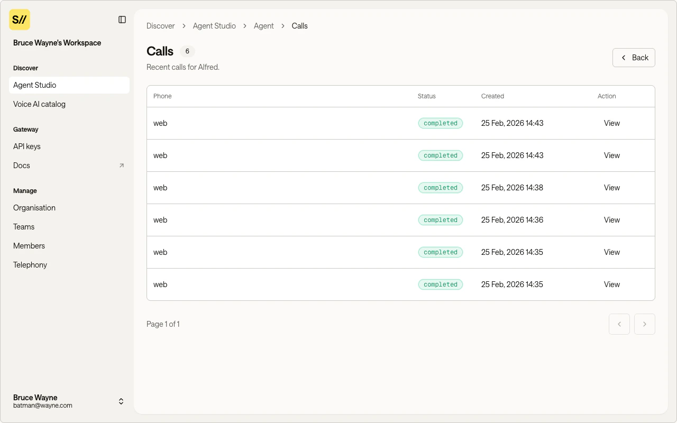677x423 pixels.
Task: Click the completed status pill in the first row
Action: (x=440, y=123)
